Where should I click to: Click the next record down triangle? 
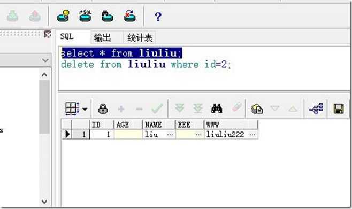coord(275,109)
